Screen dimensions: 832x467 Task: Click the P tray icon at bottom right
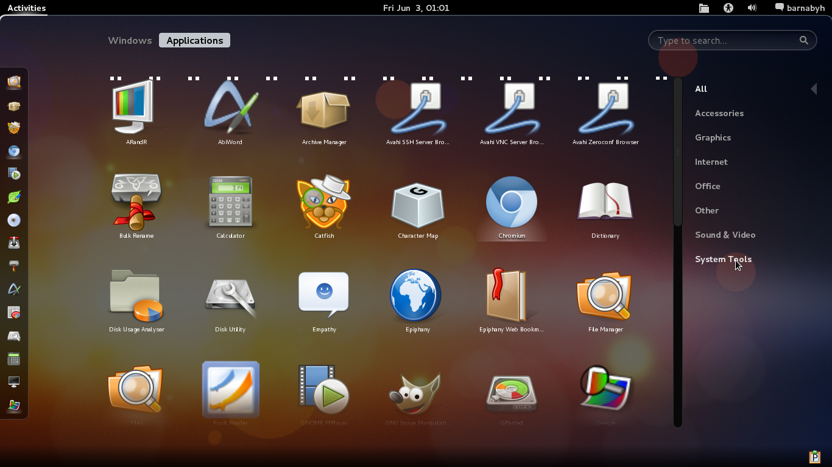pos(815,457)
